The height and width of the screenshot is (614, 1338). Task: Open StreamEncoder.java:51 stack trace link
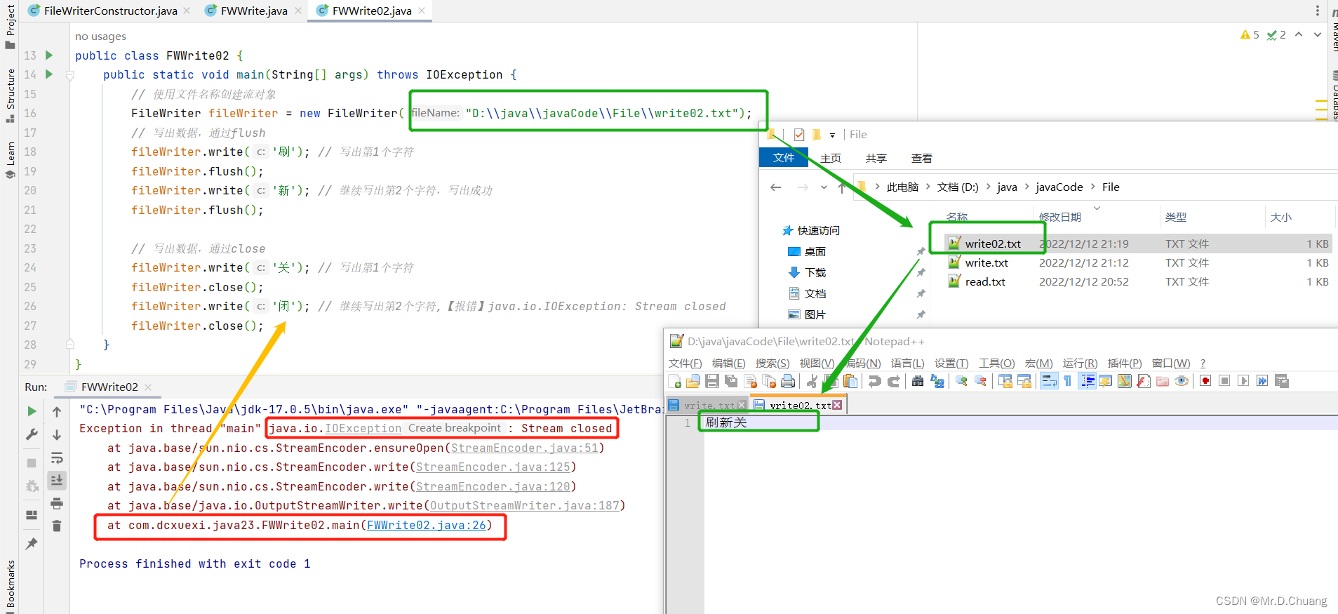(525, 448)
